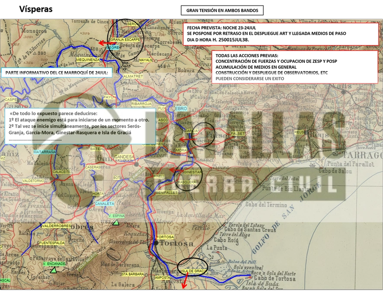Click the yellow VALDERROBRES label
The image size is (383, 295).
pos(57,226)
